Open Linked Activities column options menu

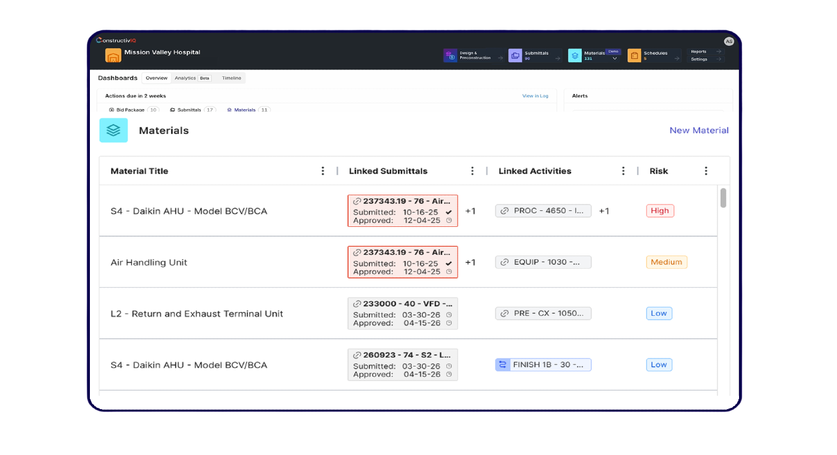pos(623,171)
